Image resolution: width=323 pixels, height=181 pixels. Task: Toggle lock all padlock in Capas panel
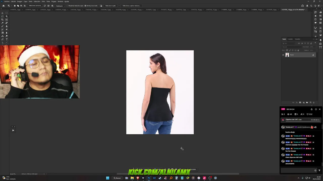click(x=298, y=50)
